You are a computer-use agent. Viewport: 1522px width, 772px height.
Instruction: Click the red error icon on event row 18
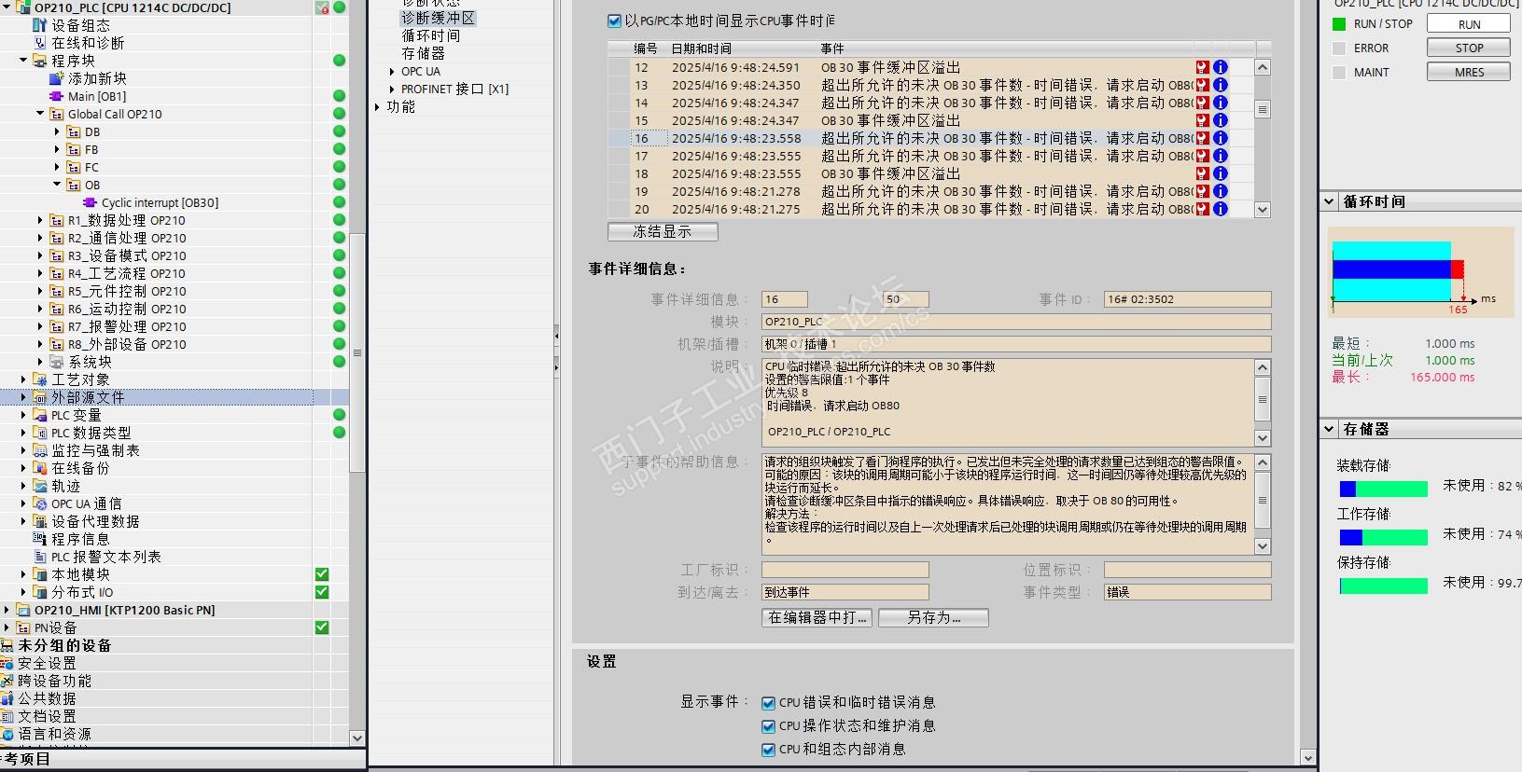point(1203,173)
